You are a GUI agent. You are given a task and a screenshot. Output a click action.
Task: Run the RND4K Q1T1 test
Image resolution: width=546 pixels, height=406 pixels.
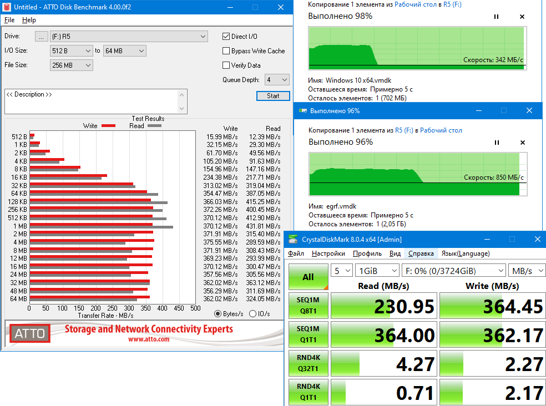pos(308,392)
